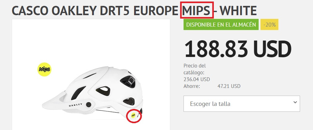Screen dimensions: 313x130
Task: Click the green "DISPONIBLE EN EL ALMACÉN" badge
Action: [221, 24]
